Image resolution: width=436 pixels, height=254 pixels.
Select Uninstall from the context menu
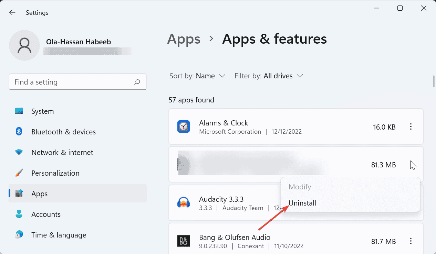tap(302, 203)
